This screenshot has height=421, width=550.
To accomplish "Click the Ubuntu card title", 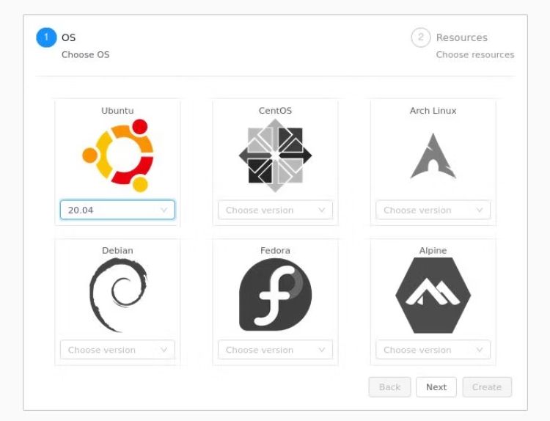I will (117, 111).
